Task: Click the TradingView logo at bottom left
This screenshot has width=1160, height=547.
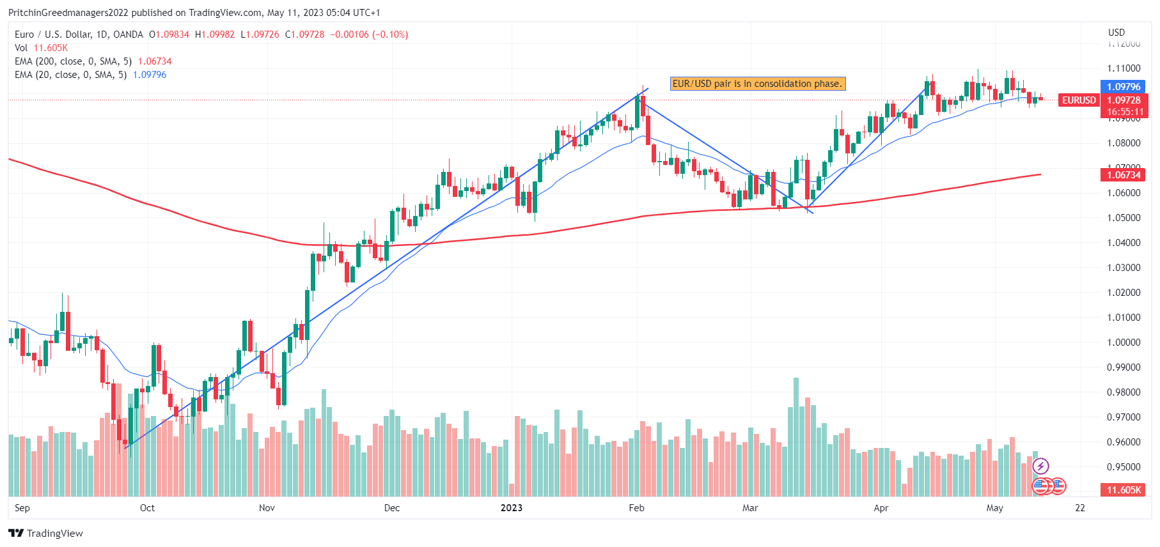Action: click(46, 533)
